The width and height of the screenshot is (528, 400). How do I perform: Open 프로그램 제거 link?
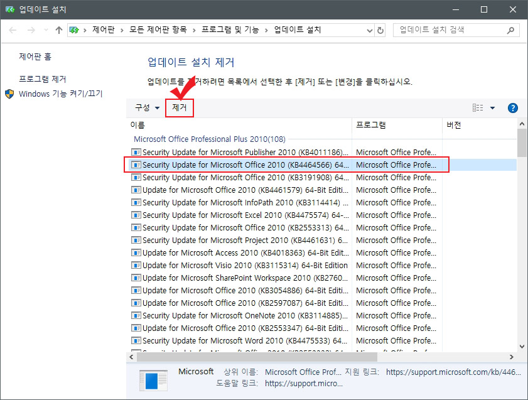(43, 79)
